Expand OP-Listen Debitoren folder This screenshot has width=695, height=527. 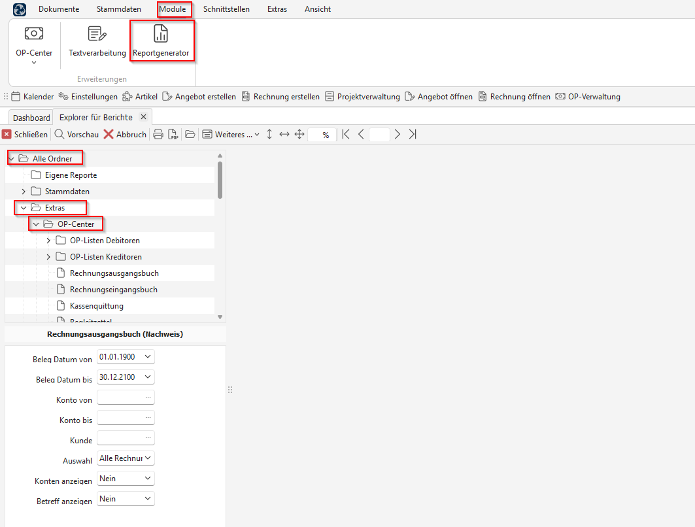[48, 241]
